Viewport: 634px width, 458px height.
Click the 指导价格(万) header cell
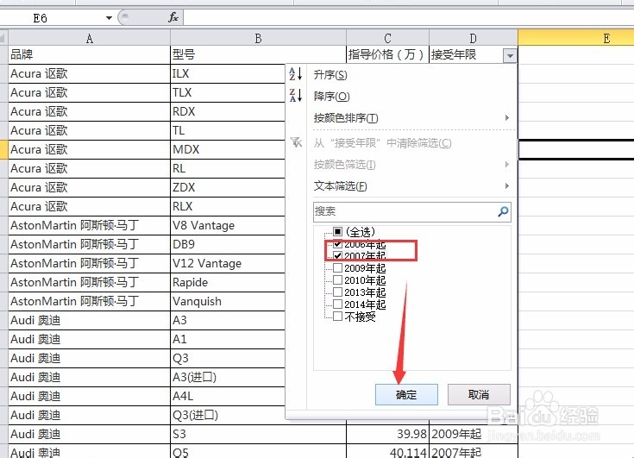[x=388, y=54]
